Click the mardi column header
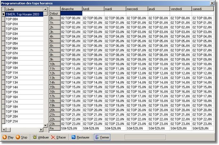Screen dimensions: 219x145 115,9
